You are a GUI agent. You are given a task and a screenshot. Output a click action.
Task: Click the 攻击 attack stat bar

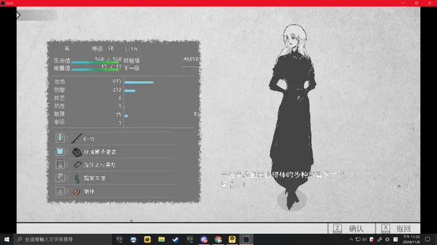[x=139, y=82]
